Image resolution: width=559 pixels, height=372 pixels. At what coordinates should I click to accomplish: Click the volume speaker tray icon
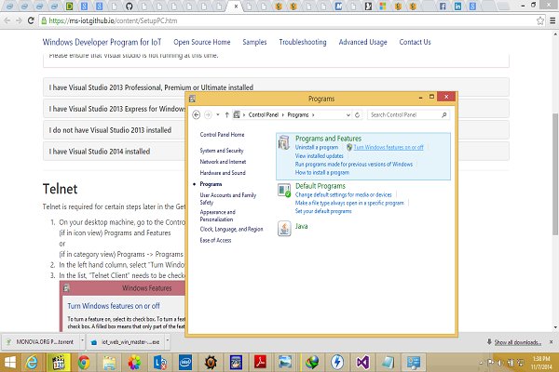501,363
